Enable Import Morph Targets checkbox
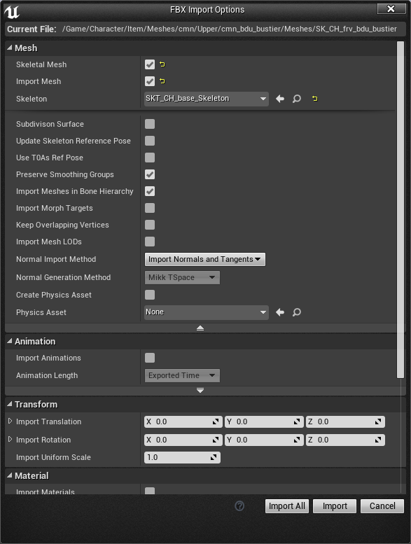The image size is (411, 544). [150, 208]
